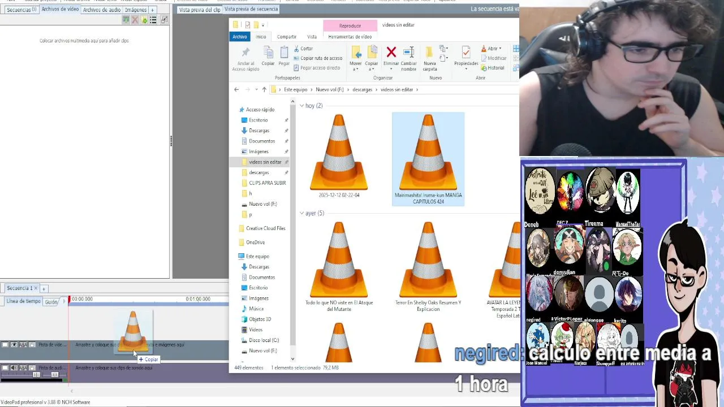
Task: Click the effects icon on the video track
Action: (x=23, y=345)
